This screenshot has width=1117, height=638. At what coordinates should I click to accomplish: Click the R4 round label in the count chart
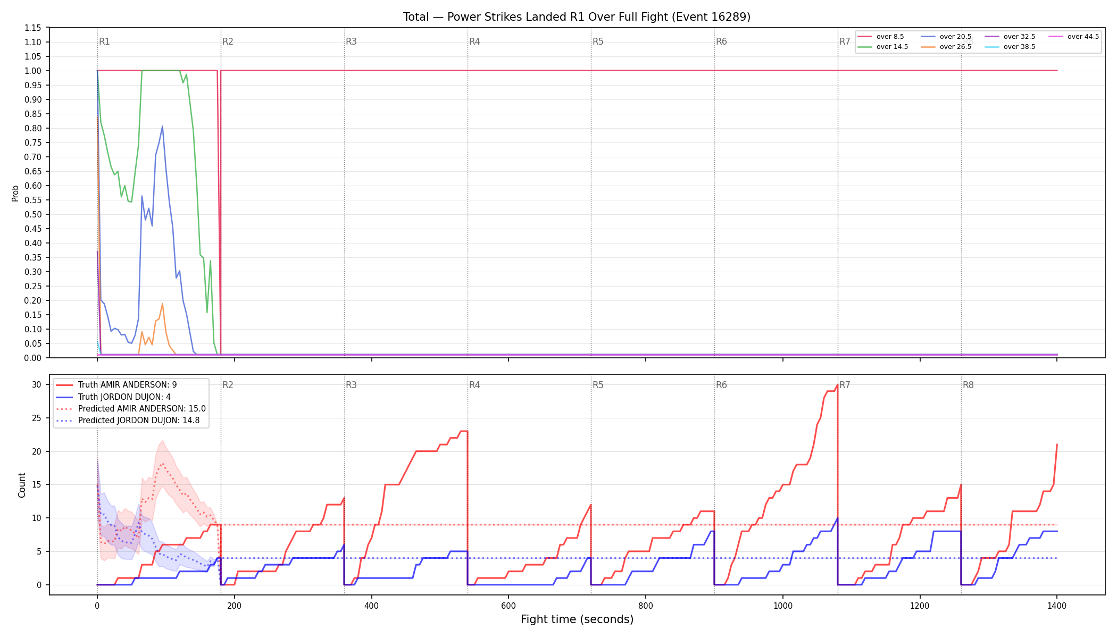(x=474, y=385)
